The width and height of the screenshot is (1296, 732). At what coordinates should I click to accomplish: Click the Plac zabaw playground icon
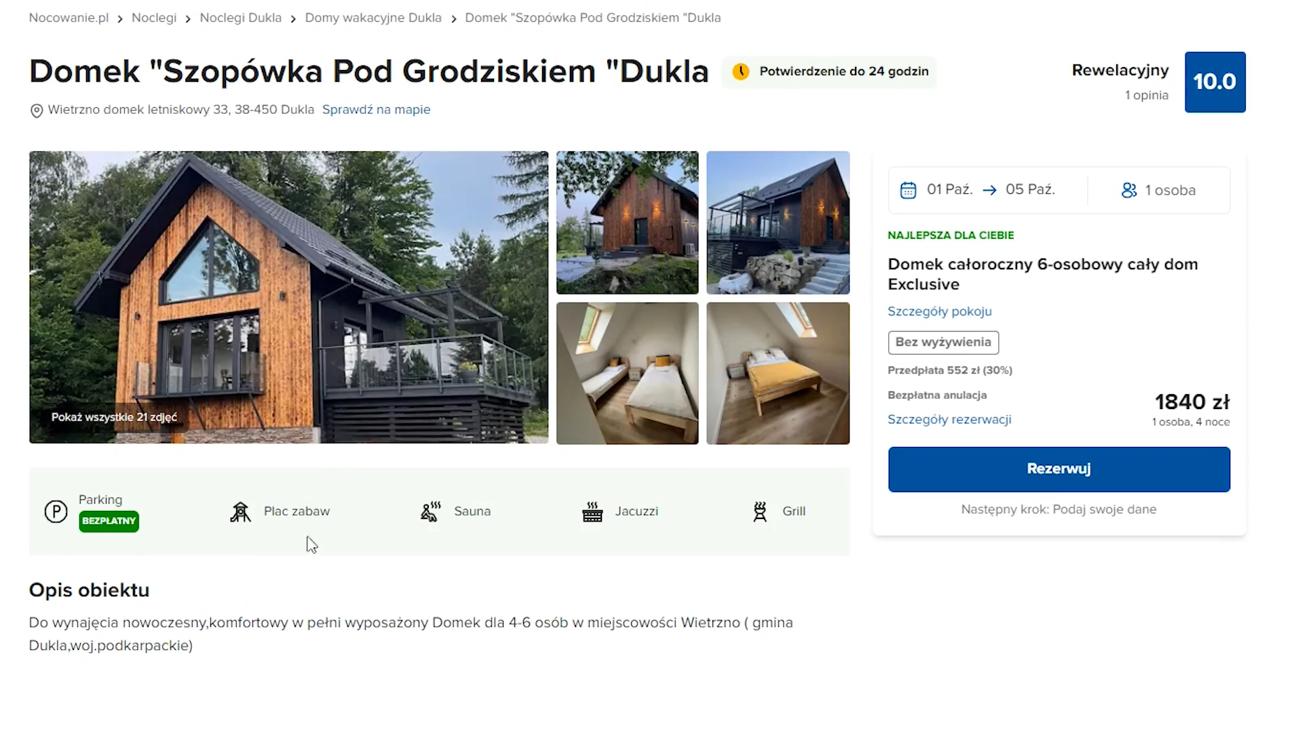pyautogui.click(x=240, y=512)
